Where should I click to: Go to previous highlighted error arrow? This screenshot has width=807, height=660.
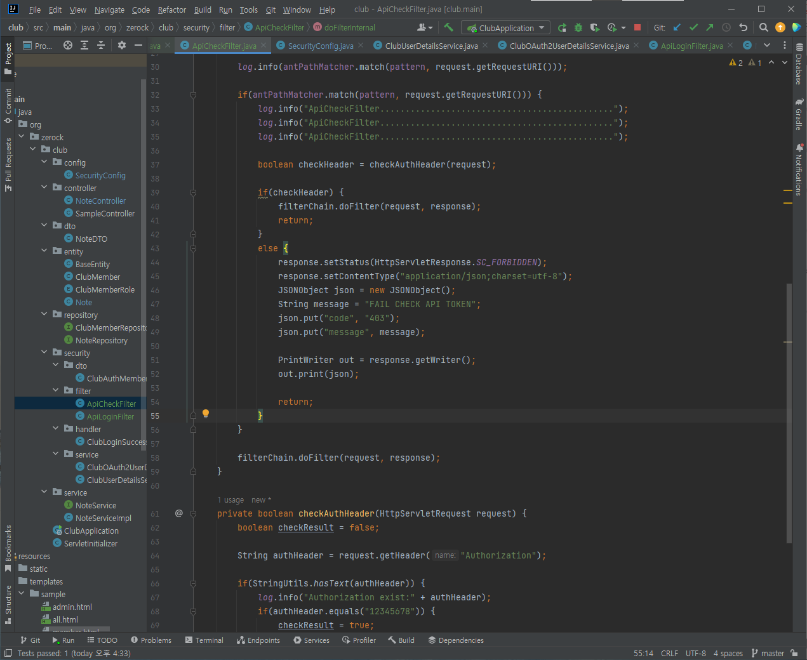(771, 63)
